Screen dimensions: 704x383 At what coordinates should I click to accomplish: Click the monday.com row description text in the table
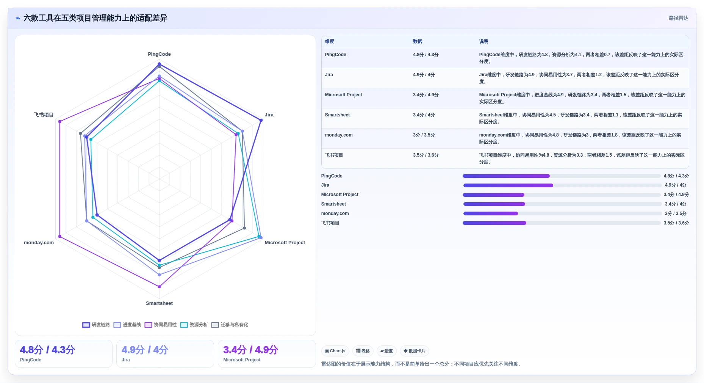580,138
